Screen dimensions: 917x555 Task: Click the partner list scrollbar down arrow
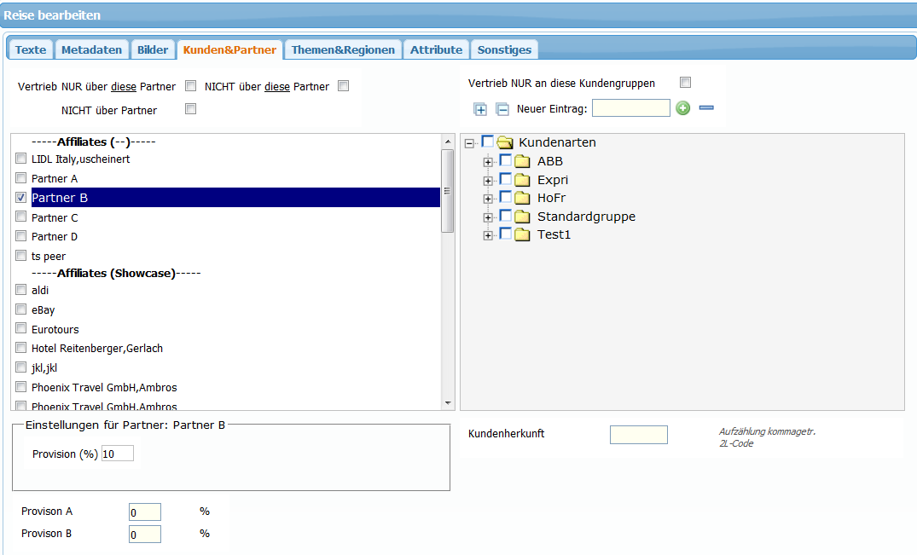(449, 402)
